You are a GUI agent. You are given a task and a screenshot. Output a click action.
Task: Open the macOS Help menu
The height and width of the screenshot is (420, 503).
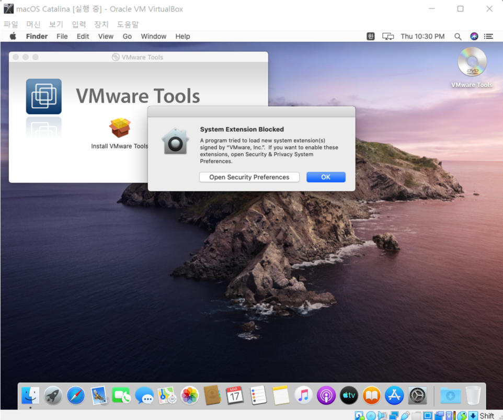pos(182,36)
